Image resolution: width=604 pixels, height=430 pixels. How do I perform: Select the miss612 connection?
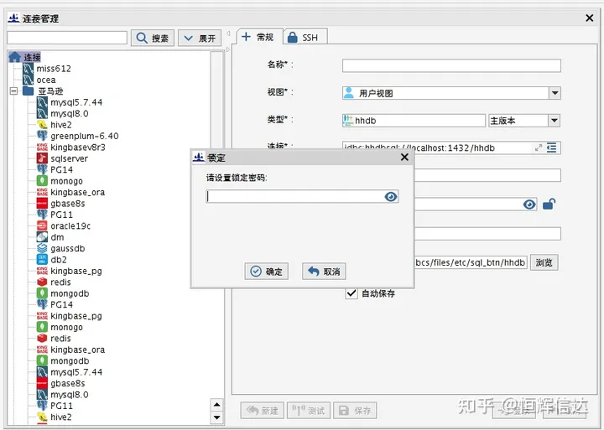pyautogui.click(x=54, y=69)
